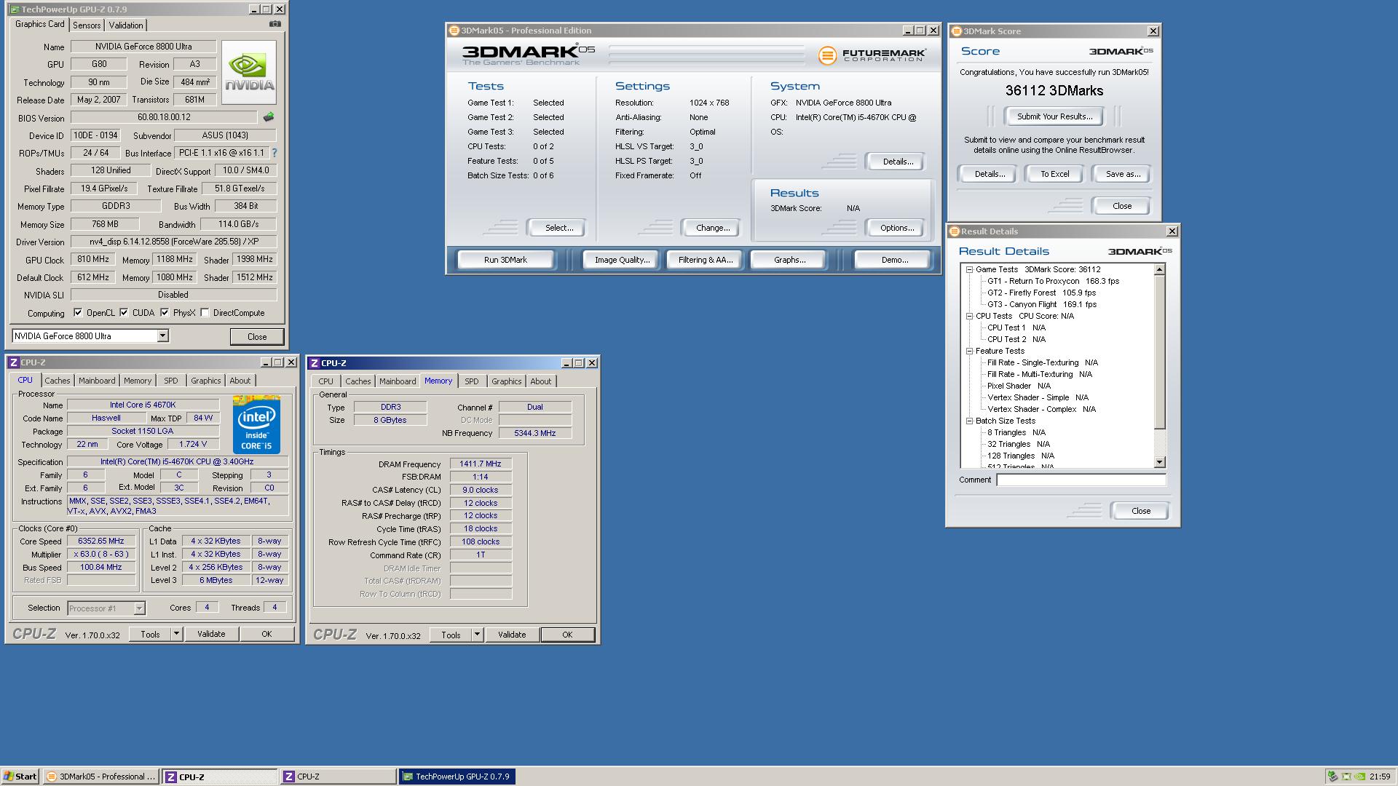Click the Close button in GPU-Z

[257, 337]
